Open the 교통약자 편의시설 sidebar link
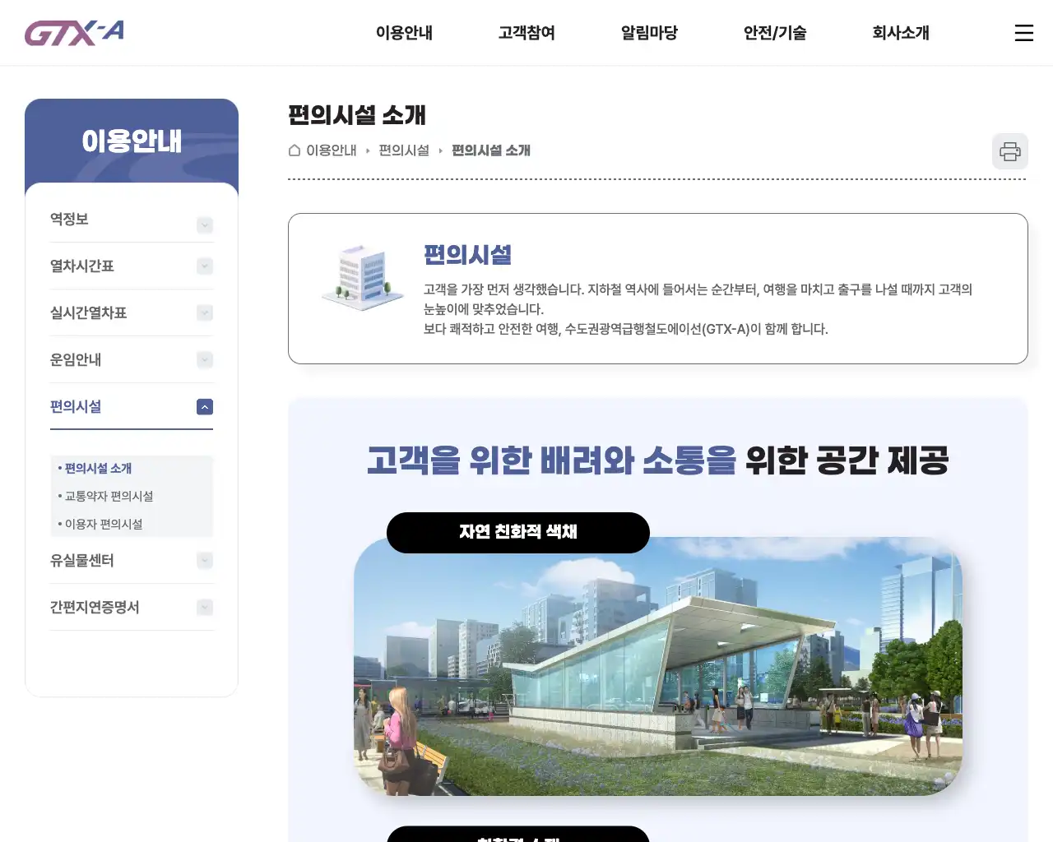Viewport: 1053px width, 842px height. pos(109,496)
